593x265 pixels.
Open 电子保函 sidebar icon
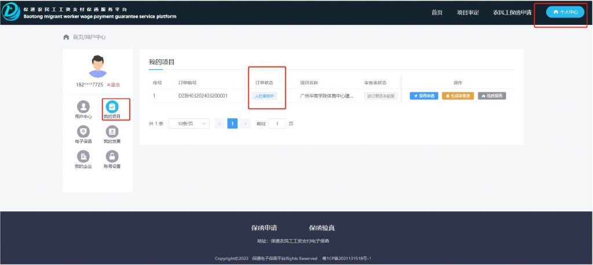[83, 132]
